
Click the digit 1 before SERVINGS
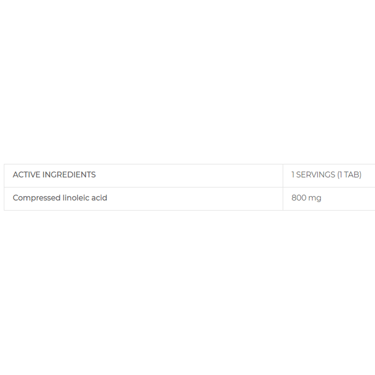pyautogui.click(x=293, y=175)
